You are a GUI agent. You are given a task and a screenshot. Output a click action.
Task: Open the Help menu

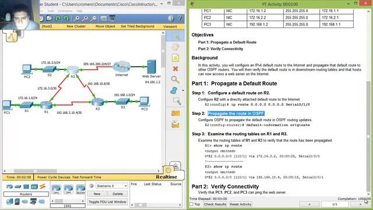coord(79,11)
